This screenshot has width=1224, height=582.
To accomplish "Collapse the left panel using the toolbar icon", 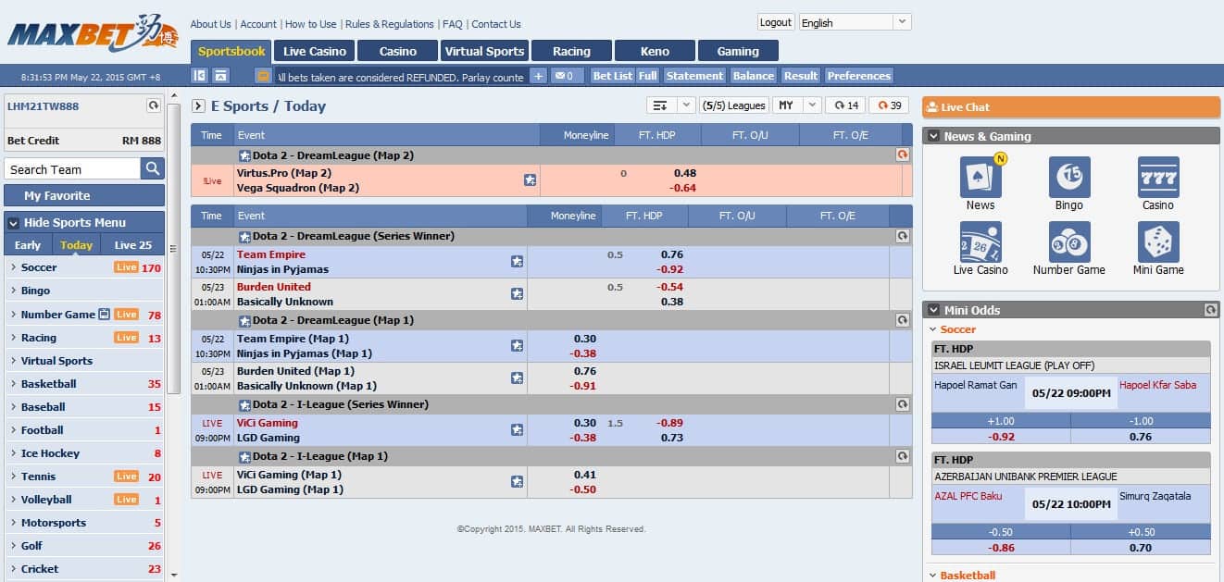I will [199, 76].
